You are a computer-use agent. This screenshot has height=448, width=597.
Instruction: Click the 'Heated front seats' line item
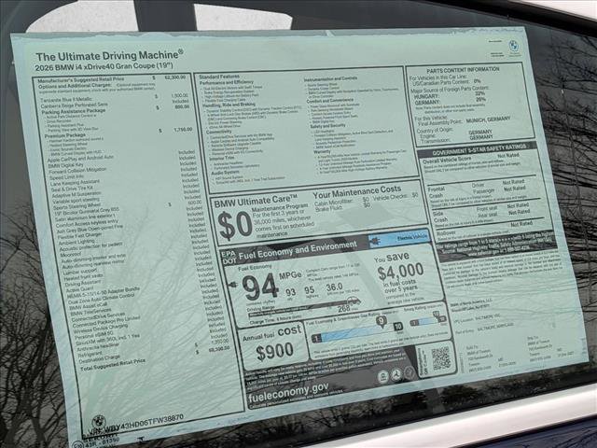click(x=83, y=277)
